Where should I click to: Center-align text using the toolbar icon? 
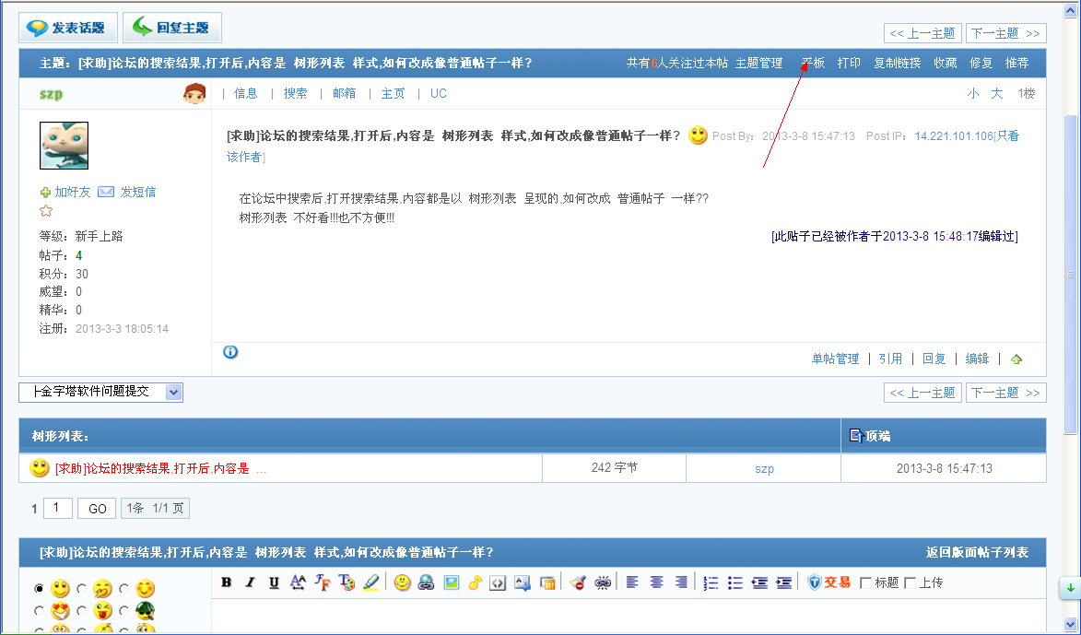click(656, 582)
